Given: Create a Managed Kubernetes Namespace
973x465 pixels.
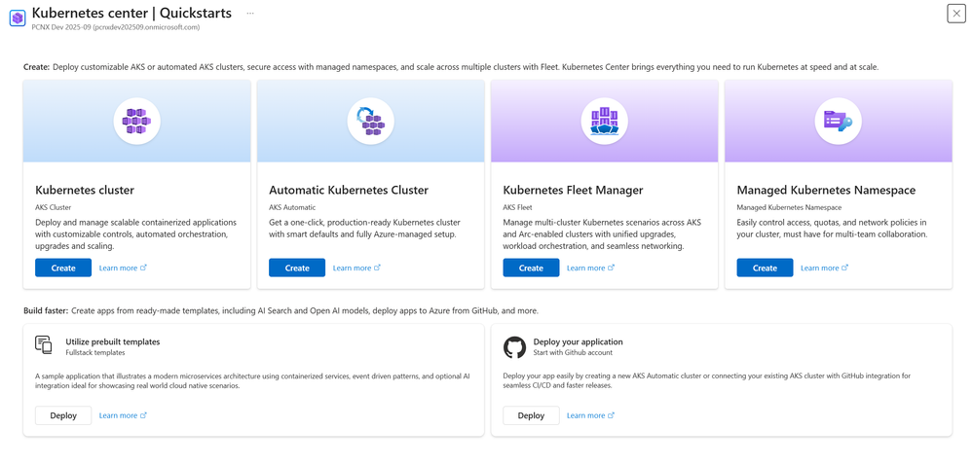Looking at the screenshot, I should coord(765,268).
